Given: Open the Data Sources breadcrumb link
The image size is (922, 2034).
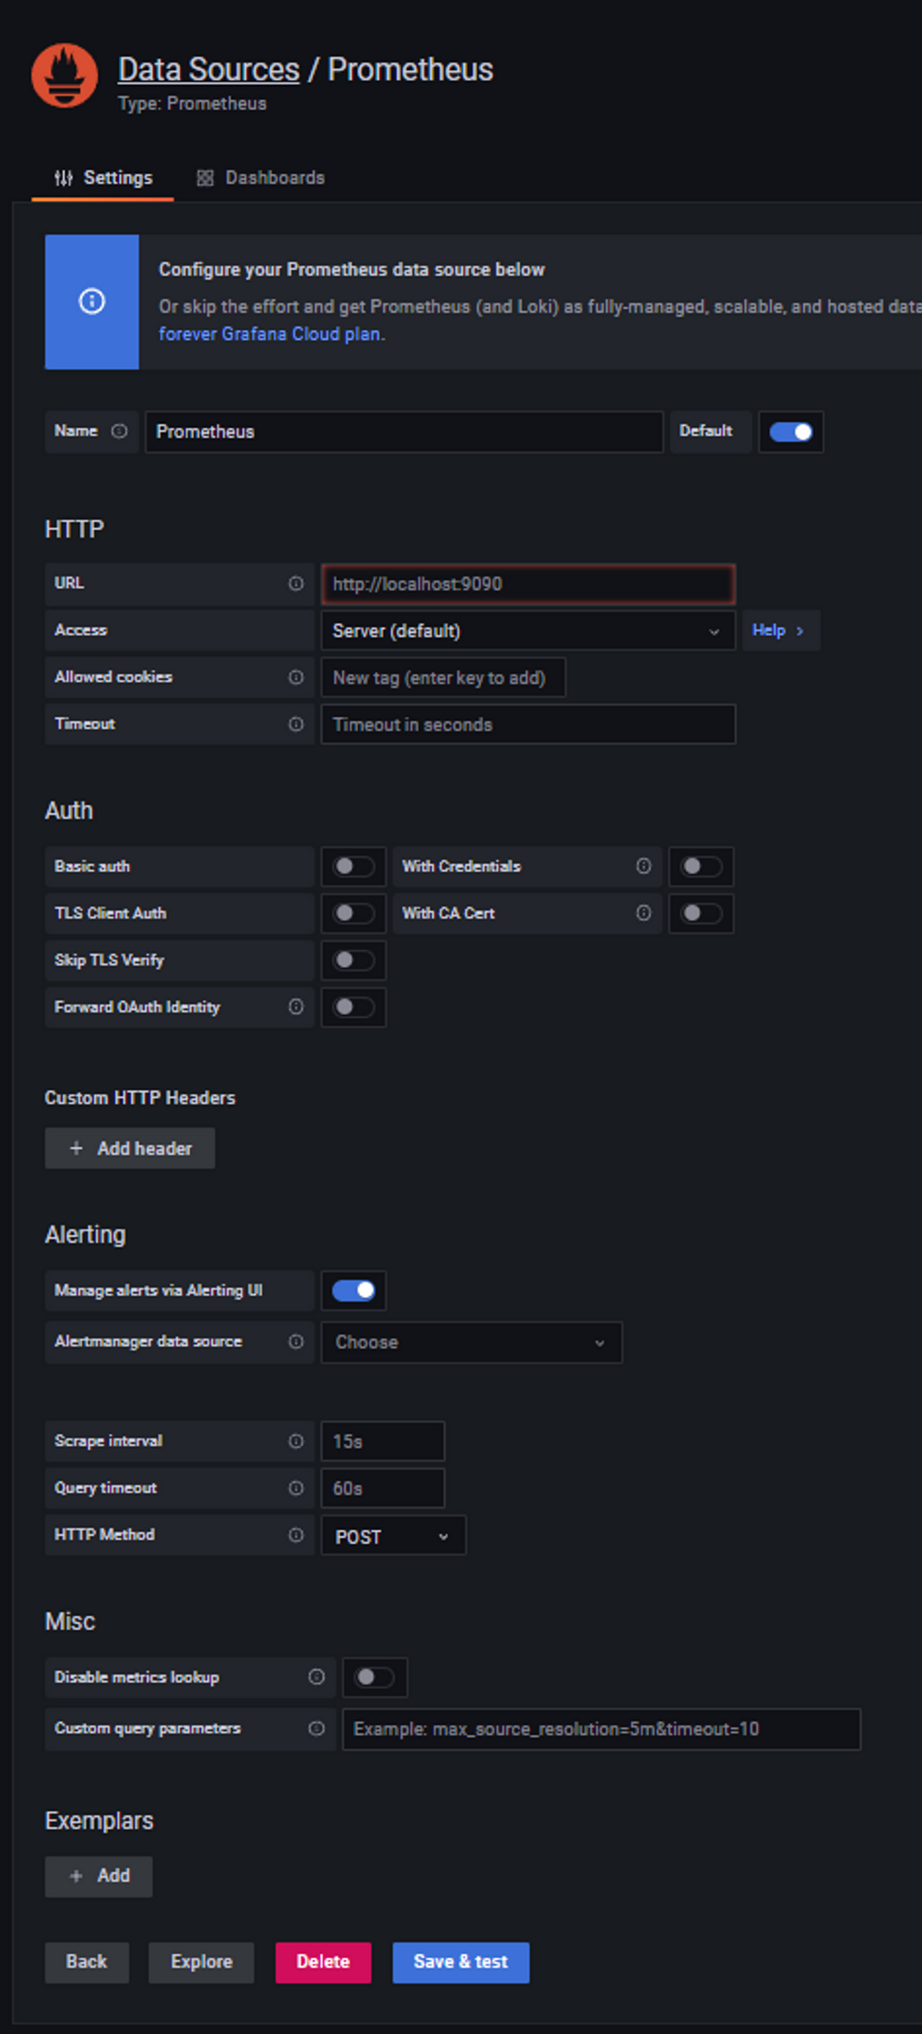Looking at the screenshot, I should tap(209, 69).
